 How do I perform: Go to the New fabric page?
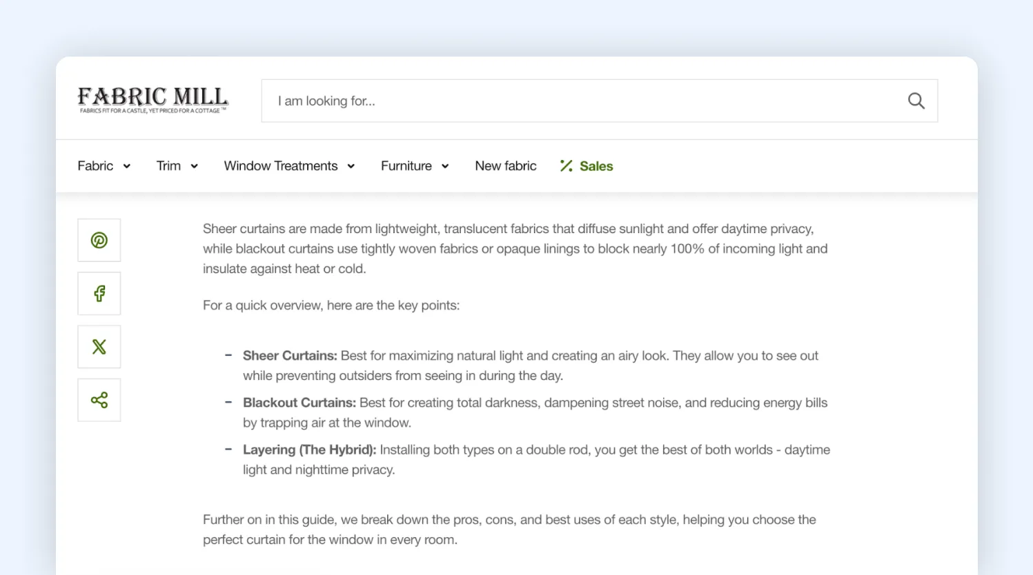click(506, 165)
